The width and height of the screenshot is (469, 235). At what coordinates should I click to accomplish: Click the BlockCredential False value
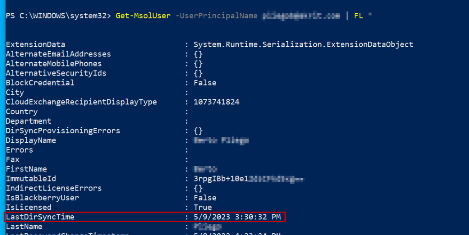coord(205,83)
